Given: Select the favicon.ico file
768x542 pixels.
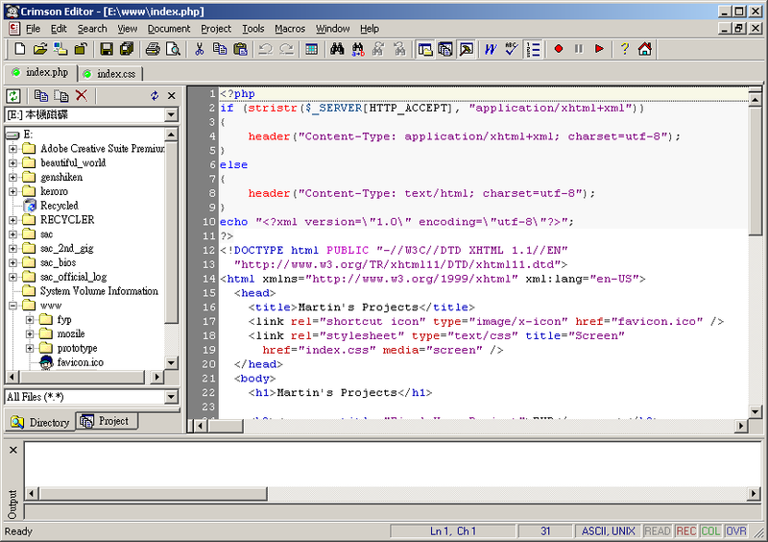Looking at the screenshot, I should 81,362.
